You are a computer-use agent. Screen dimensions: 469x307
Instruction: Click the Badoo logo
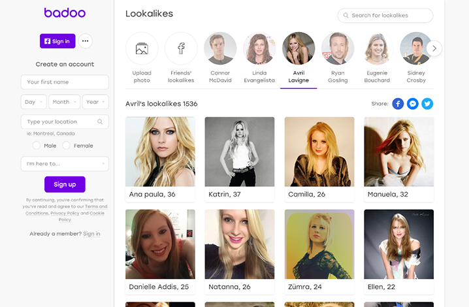pyautogui.click(x=65, y=12)
